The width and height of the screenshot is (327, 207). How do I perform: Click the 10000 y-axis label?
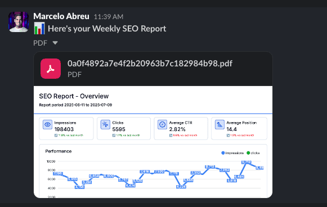point(51,161)
